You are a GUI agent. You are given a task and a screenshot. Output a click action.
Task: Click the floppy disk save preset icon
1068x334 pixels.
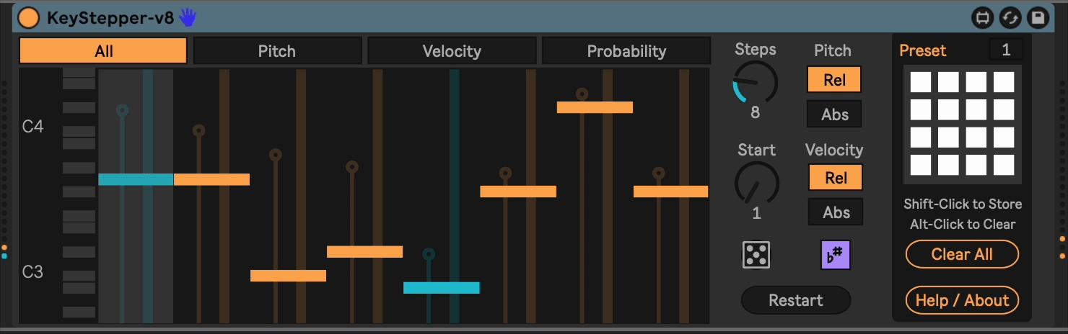coord(1038,18)
